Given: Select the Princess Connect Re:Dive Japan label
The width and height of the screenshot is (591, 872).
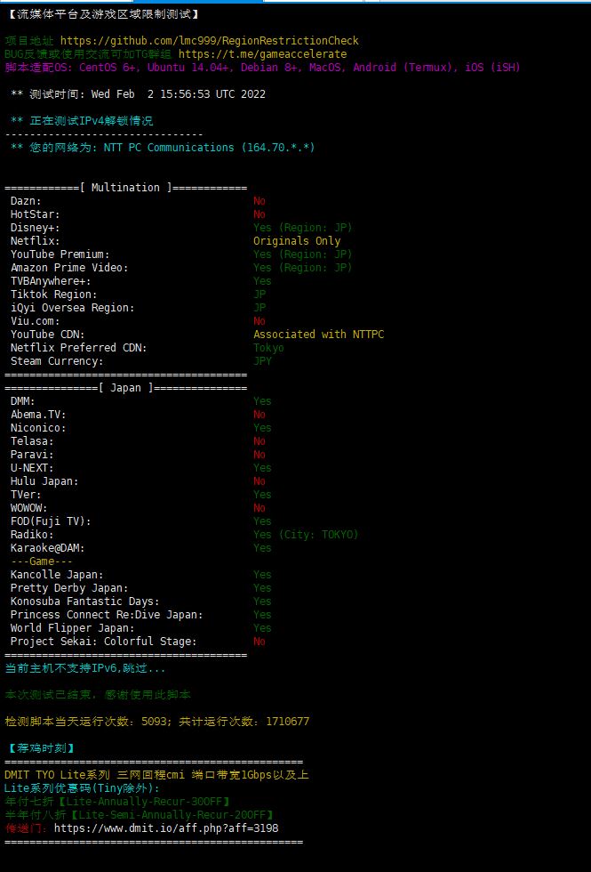Looking at the screenshot, I should coord(107,615).
